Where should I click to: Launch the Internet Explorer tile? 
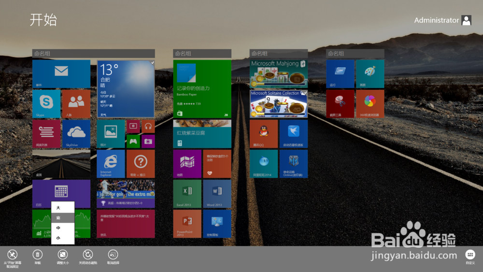pos(111,164)
